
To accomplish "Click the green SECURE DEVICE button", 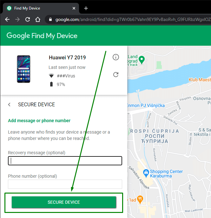I will tap(64, 202).
